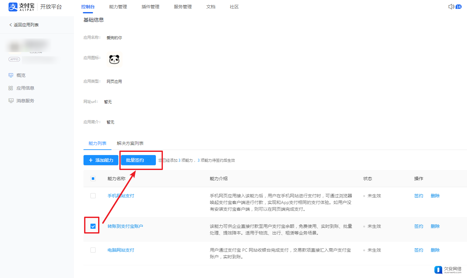This screenshot has height=278, width=467.
Task: Go back via 返回应用列表 arrow
Action: (x=11, y=25)
